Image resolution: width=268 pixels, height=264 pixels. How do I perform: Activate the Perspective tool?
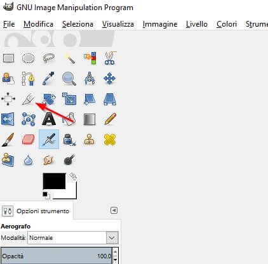click(x=110, y=99)
